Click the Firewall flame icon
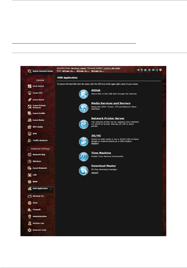187x268 pixels. pos(30,210)
